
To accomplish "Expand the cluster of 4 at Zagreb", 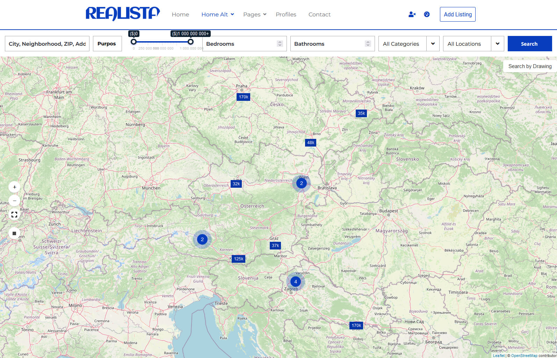I will 296,282.
